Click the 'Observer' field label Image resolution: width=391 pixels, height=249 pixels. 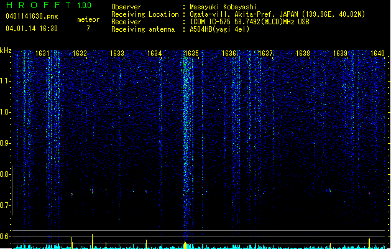pyautogui.click(x=126, y=7)
